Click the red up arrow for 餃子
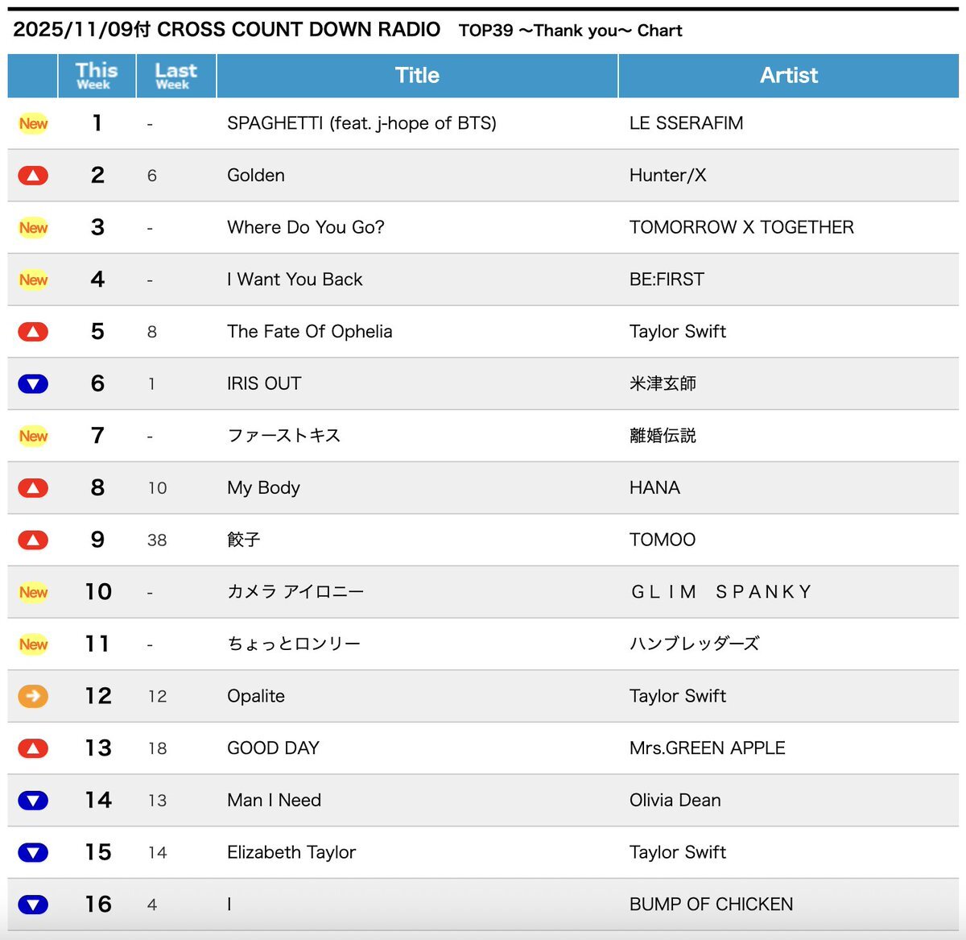 tap(33, 540)
